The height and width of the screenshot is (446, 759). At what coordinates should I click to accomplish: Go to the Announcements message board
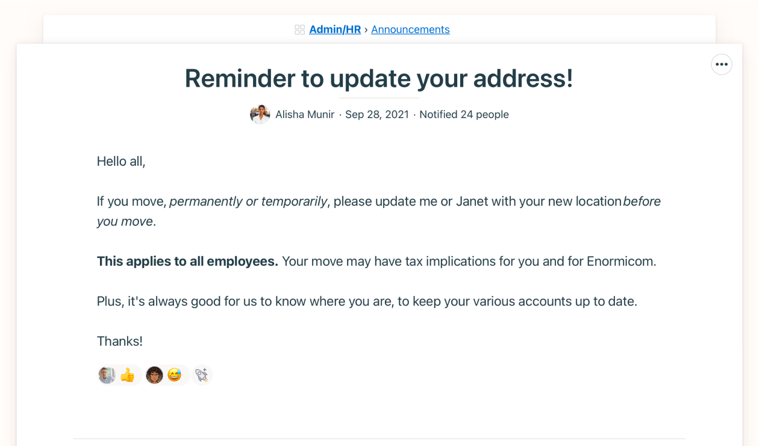(x=410, y=30)
